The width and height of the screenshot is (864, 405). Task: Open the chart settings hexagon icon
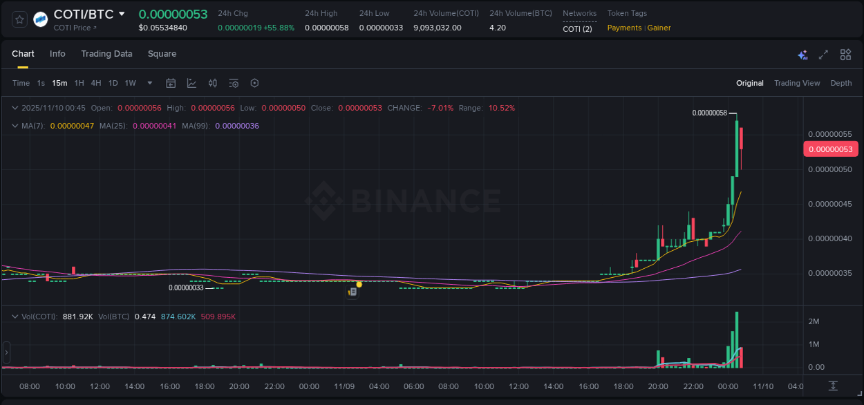tap(254, 83)
